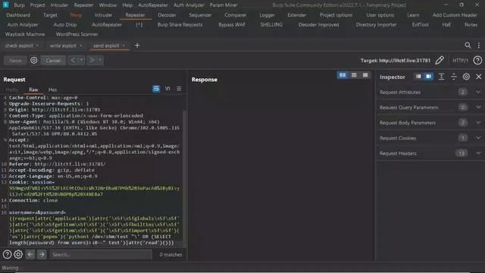
Task: Click the Cancel button
Action: coord(53,61)
